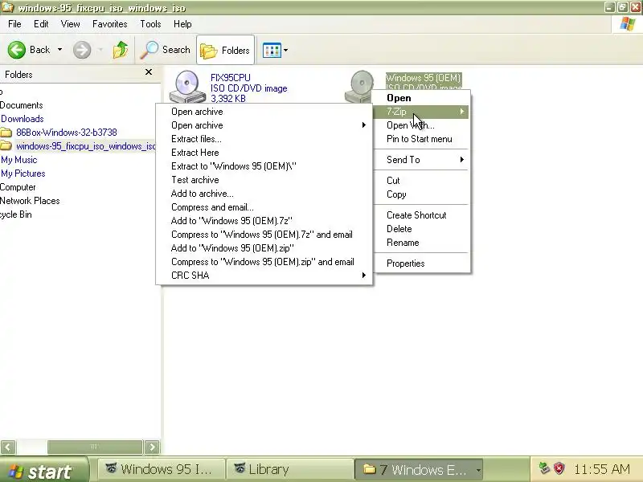Expand the CRC SHA submenu
This screenshot has width=643, height=482.
[264, 276]
